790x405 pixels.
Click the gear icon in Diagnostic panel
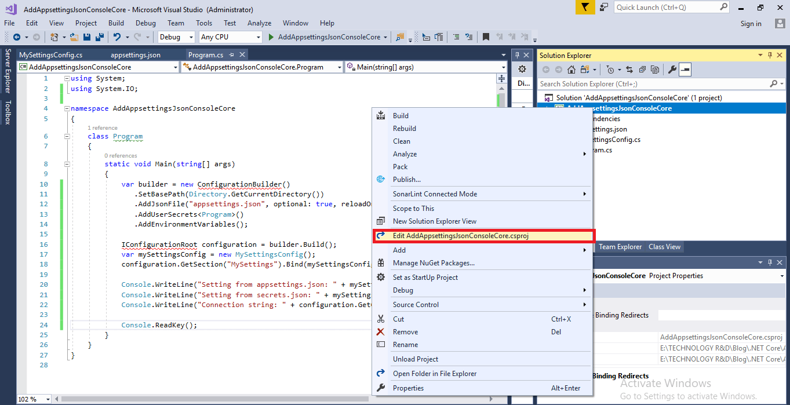click(522, 69)
